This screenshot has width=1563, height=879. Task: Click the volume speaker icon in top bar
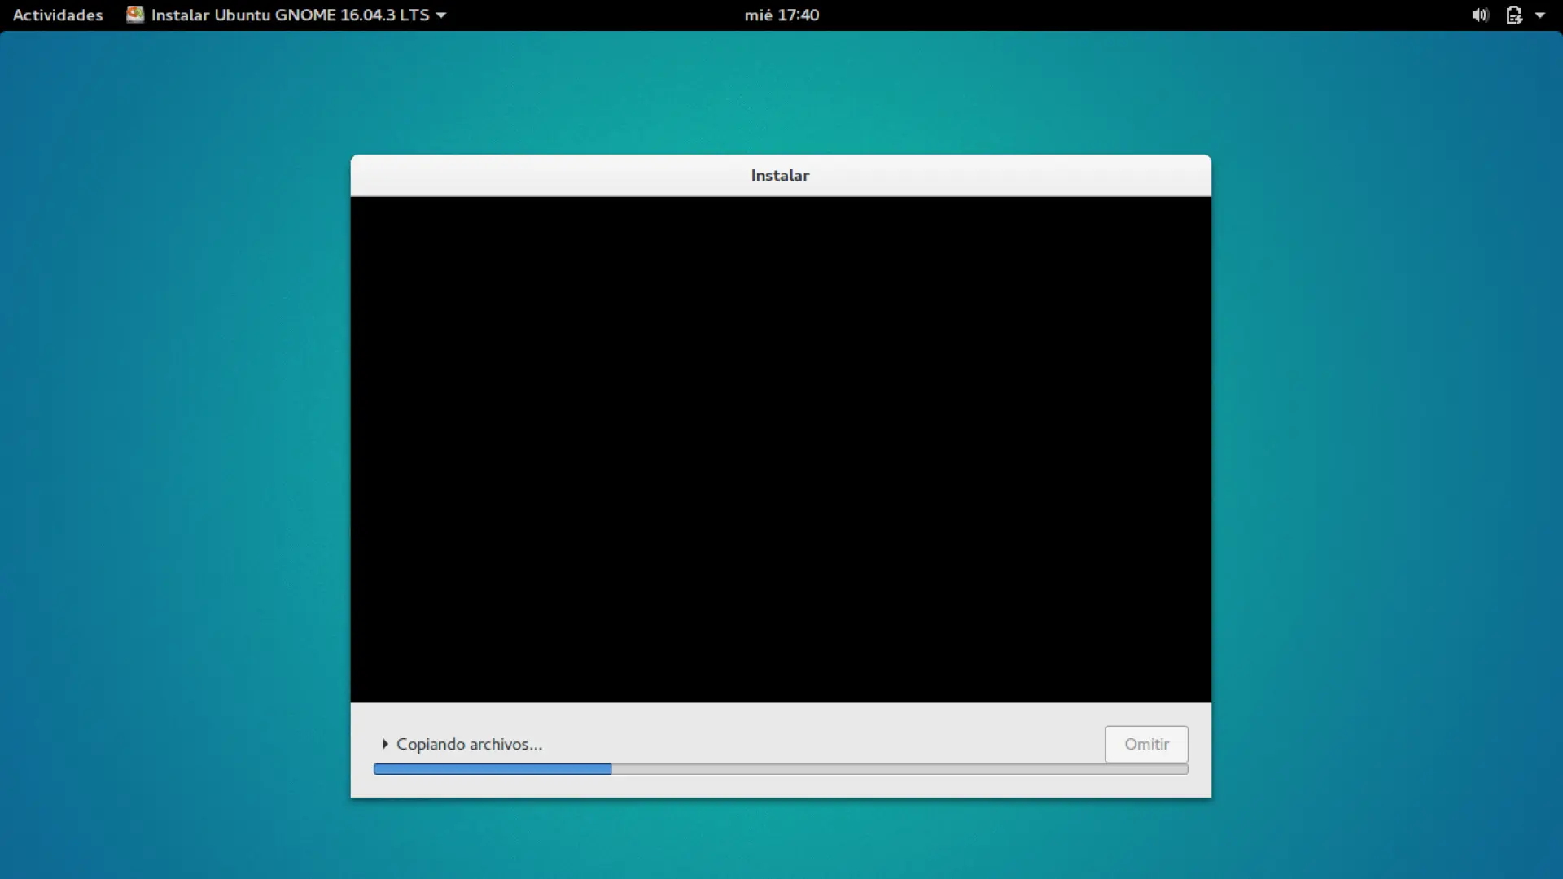pos(1479,15)
